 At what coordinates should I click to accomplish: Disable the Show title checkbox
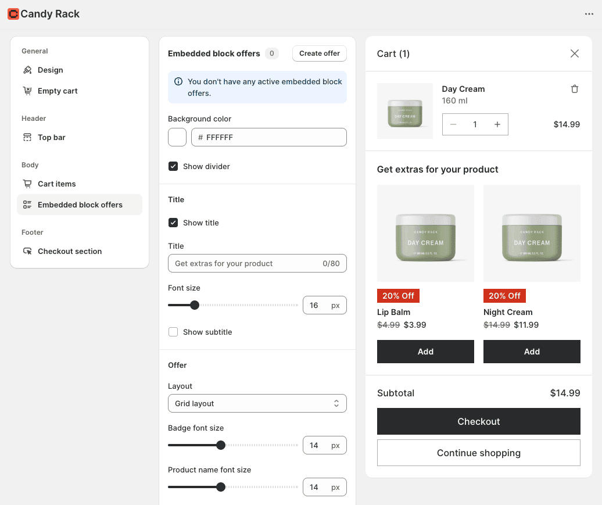coord(173,223)
